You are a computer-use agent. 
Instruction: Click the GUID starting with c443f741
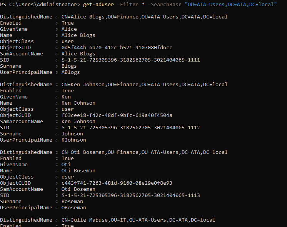pos(117,183)
